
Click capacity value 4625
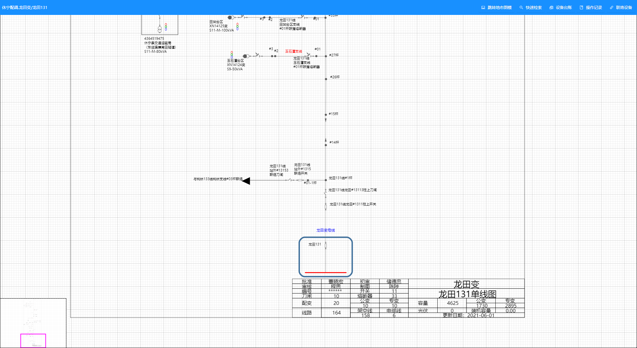coord(453,303)
